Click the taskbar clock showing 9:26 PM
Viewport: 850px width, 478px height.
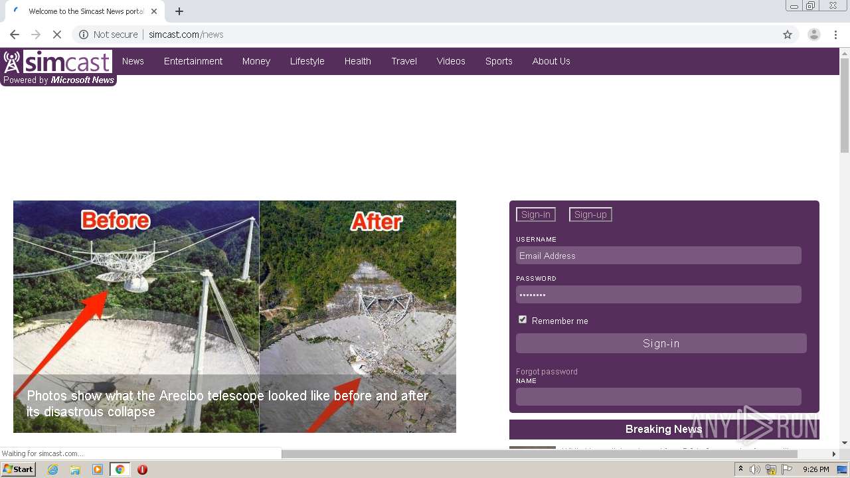tap(816, 469)
